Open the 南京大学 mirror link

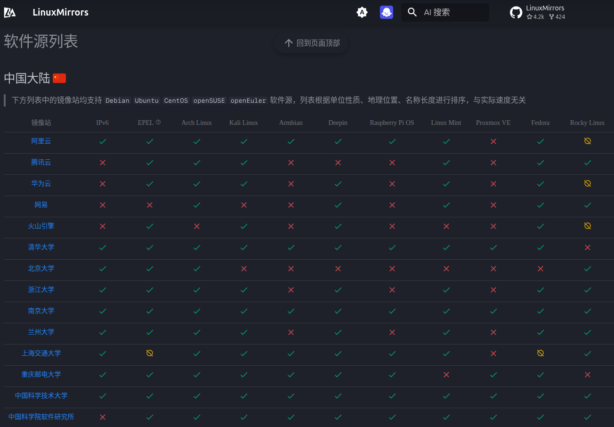(41, 311)
